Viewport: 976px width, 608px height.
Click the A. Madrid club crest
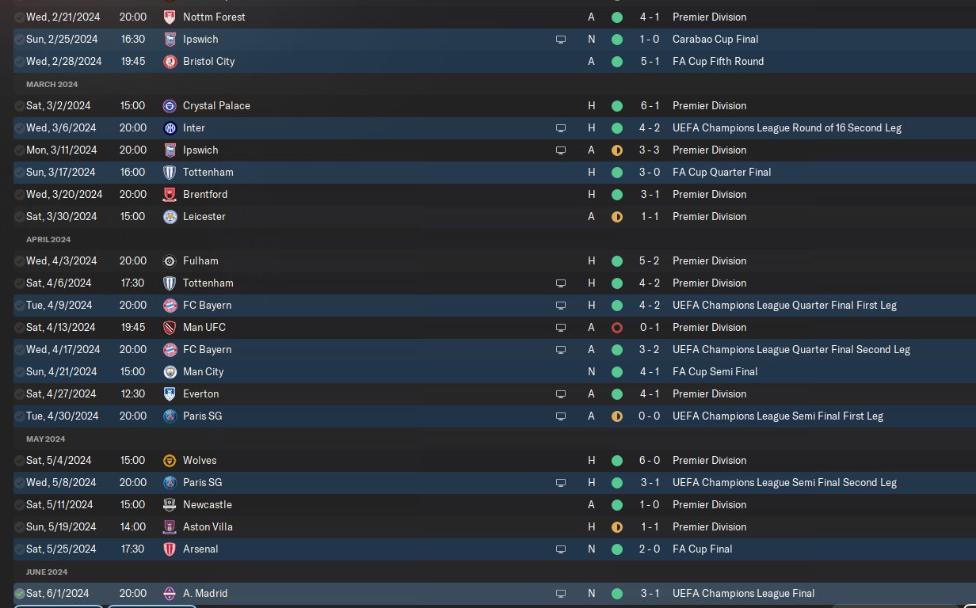pos(169,593)
